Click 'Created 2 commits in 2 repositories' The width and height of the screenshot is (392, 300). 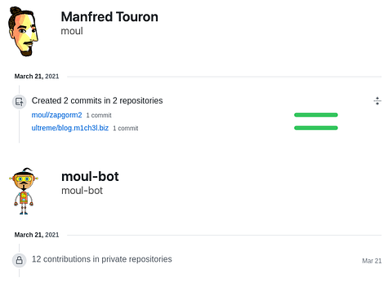point(97,100)
